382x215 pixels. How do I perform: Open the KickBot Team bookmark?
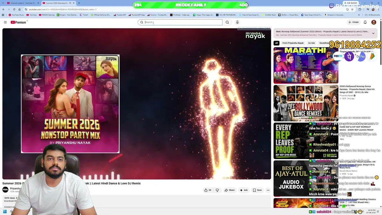click(269, 15)
